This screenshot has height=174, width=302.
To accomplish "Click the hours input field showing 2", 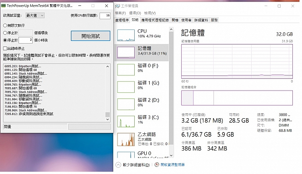I will pos(26,40).
